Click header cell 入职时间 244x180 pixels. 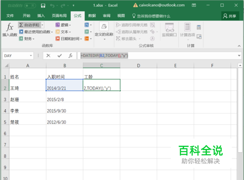click(64, 74)
